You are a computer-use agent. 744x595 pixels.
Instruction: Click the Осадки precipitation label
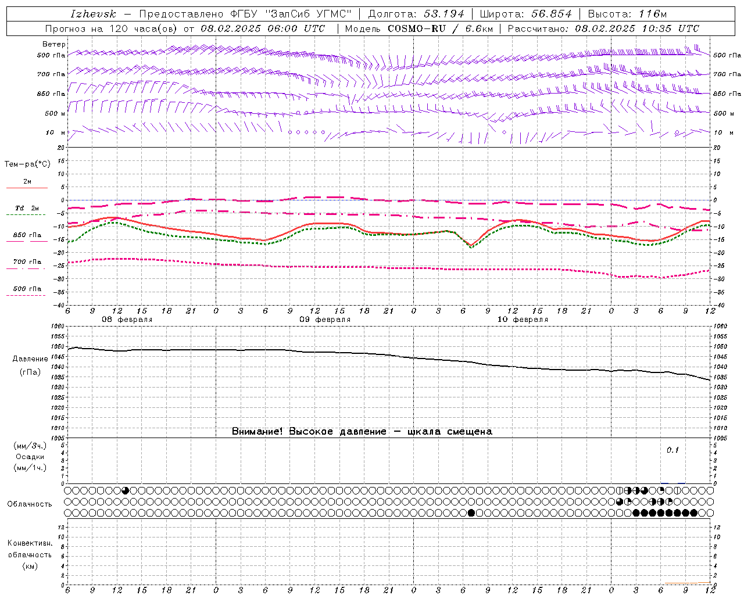click(x=30, y=457)
